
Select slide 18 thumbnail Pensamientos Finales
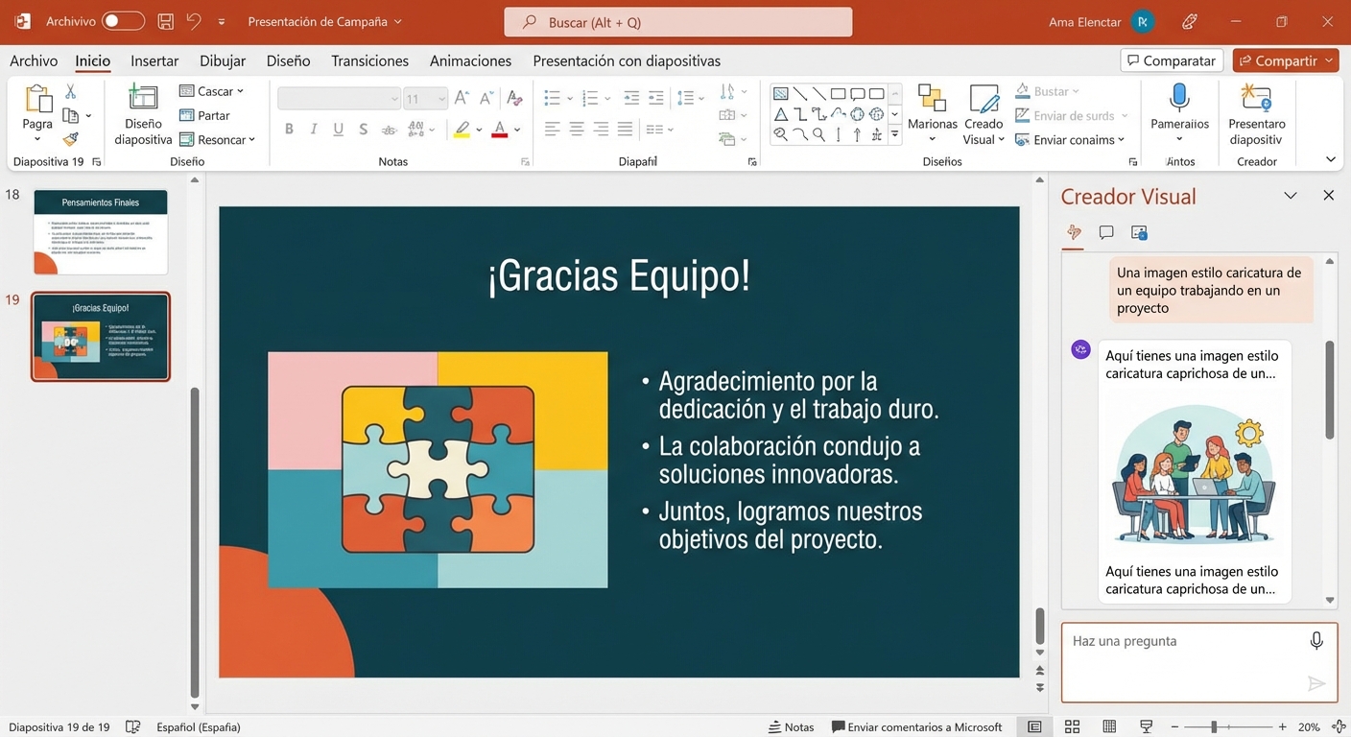[100, 230]
